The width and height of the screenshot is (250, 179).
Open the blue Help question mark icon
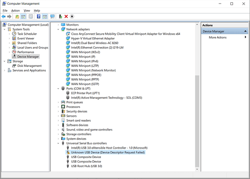[x=38, y=16]
